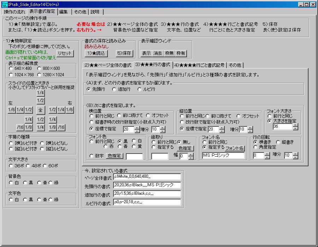Click 色指定 button in 縁取り

pyautogui.click(x=185, y=149)
